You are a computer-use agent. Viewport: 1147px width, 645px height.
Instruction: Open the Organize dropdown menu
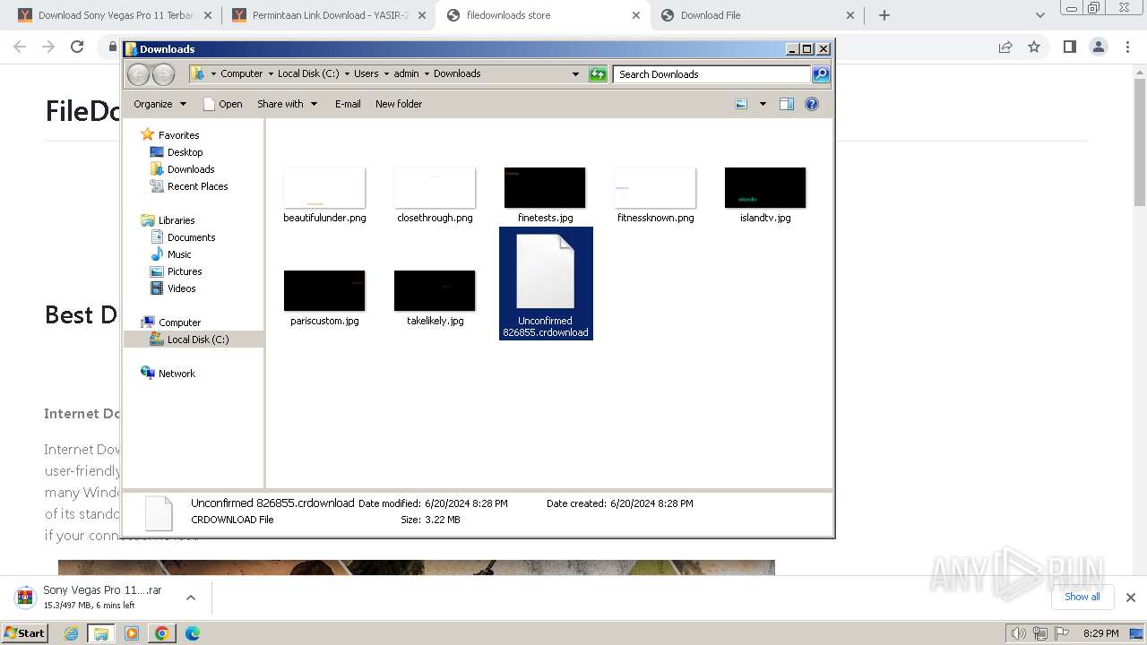click(x=160, y=104)
